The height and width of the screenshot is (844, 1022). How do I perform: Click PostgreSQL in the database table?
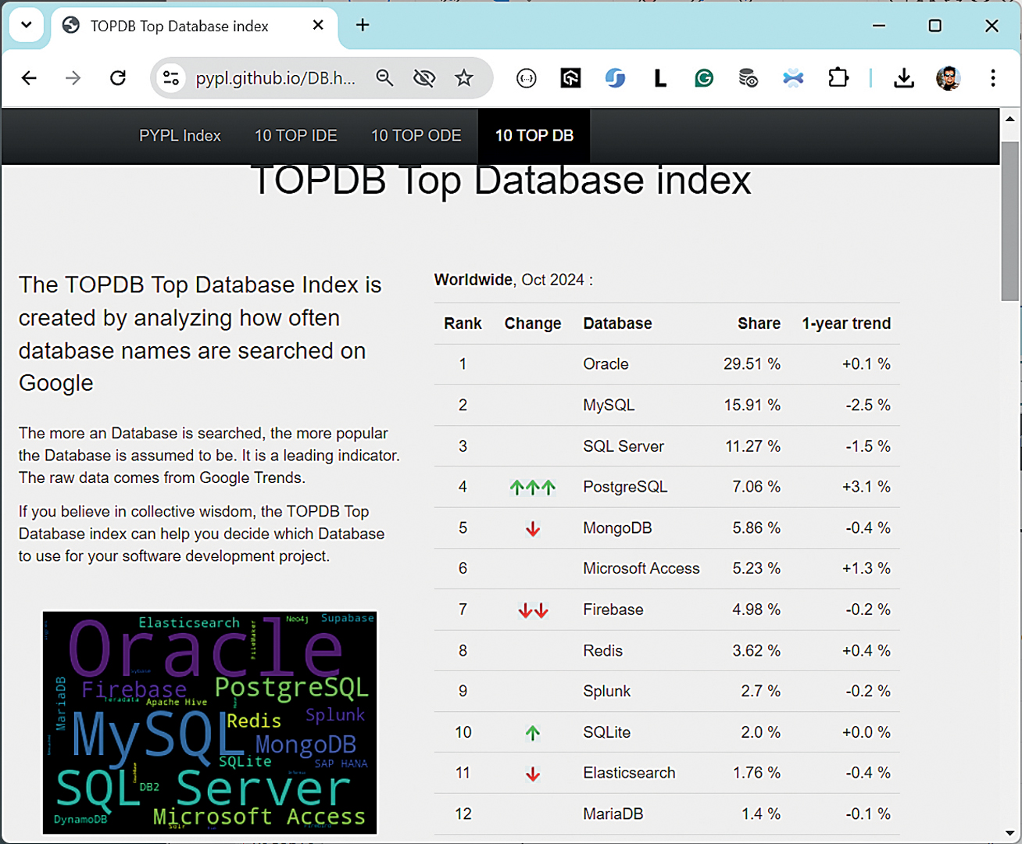click(x=625, y=487)
